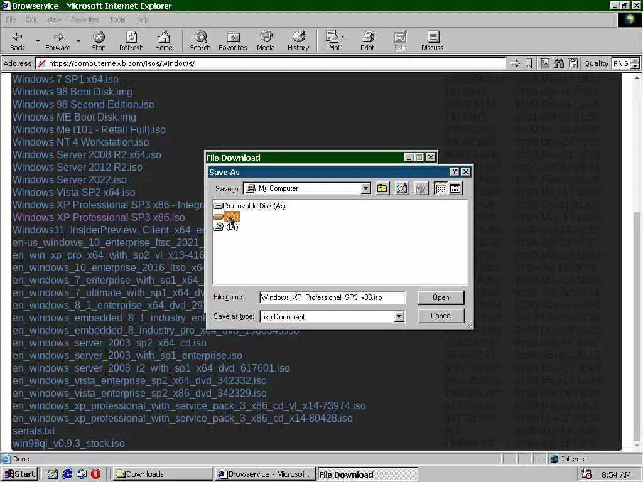This screenshot has height=482, width=643.
Task: Open the Help menu
Action: pos(141,19)
